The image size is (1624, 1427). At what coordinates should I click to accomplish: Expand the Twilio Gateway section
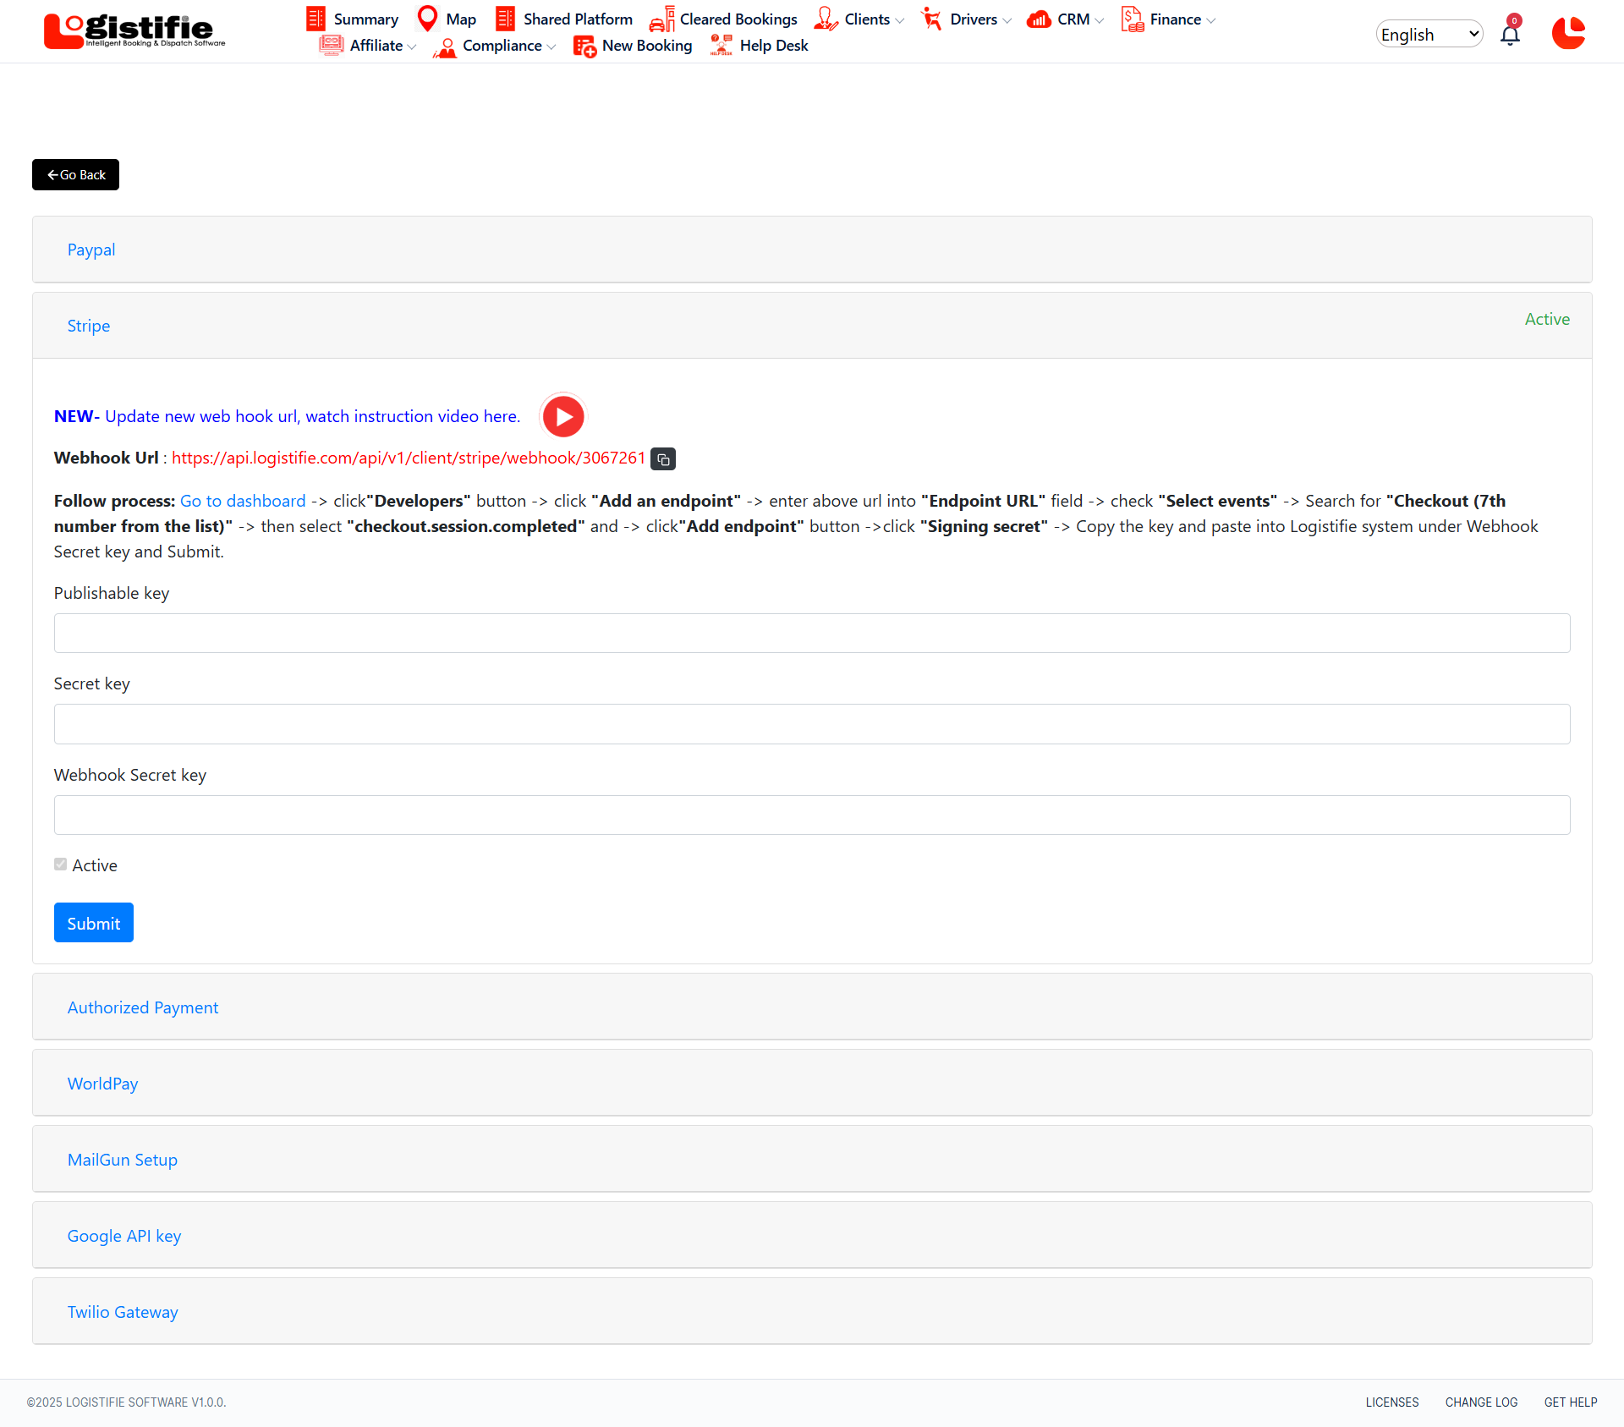[123, 1312]
